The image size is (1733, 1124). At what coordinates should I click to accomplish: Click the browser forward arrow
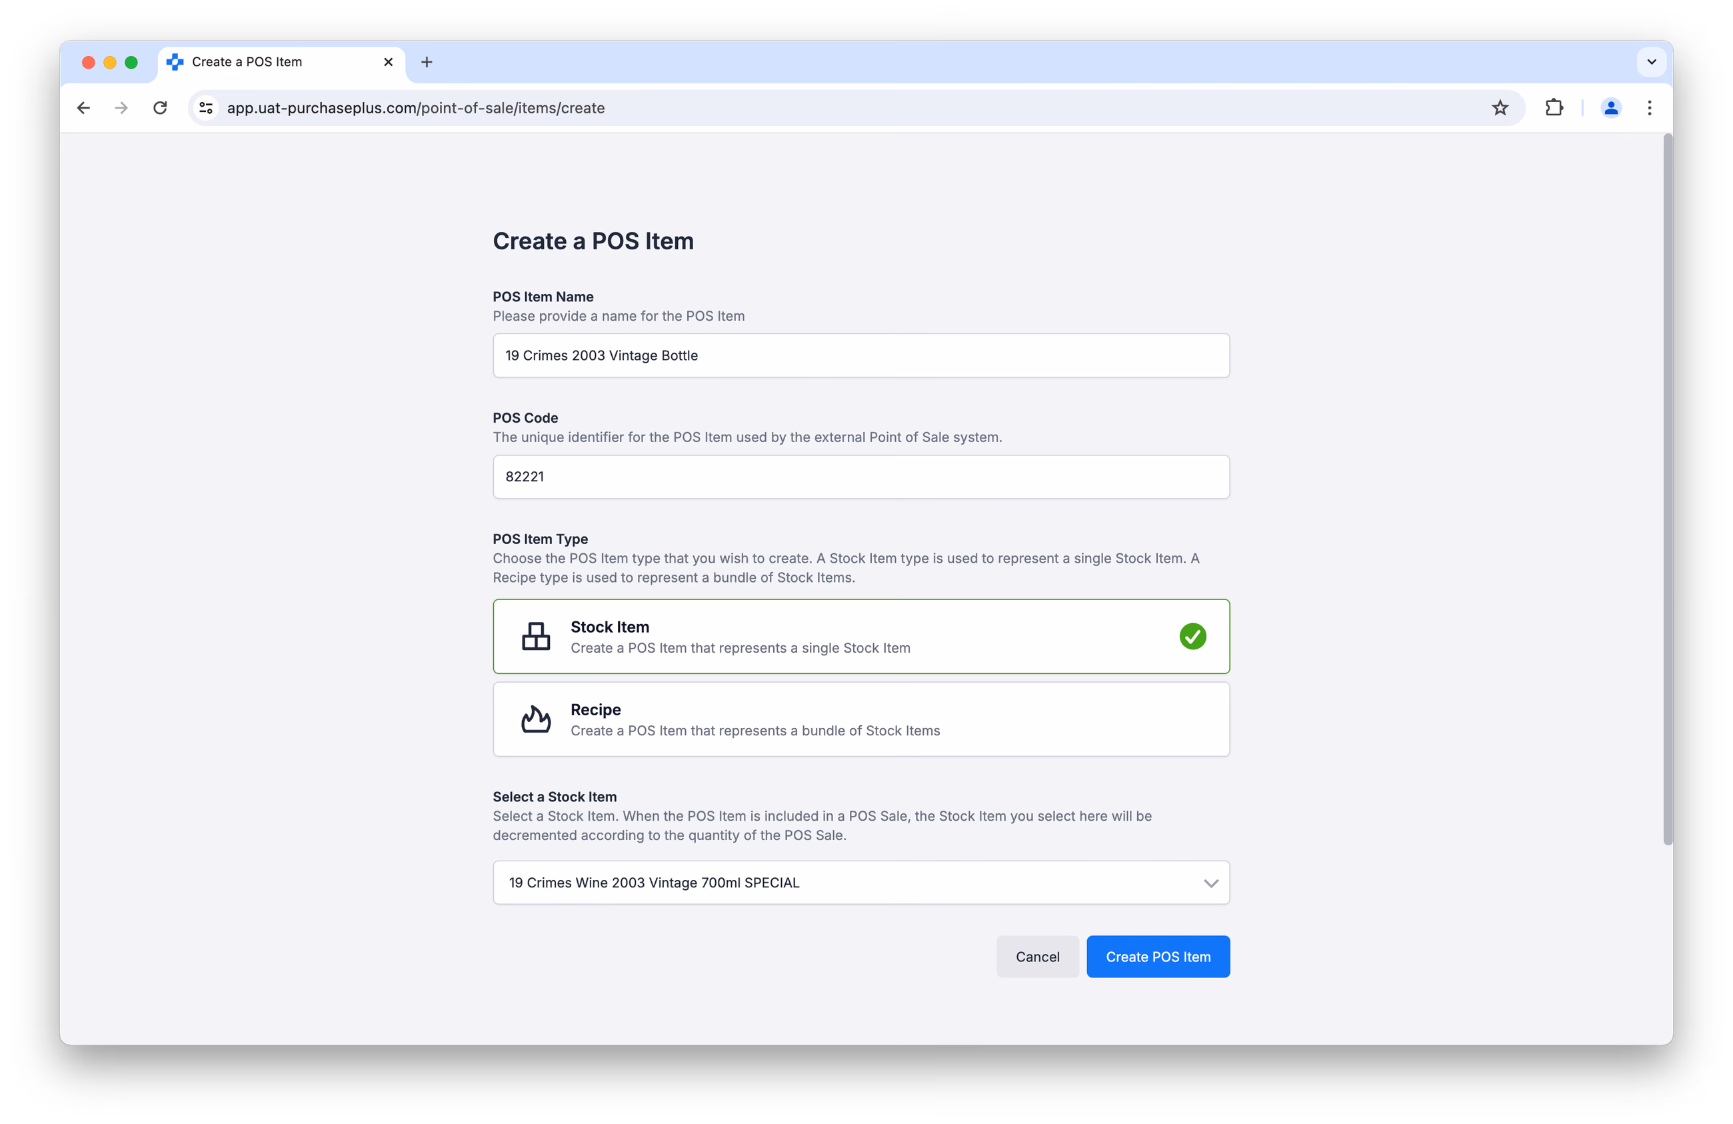coord(121,108)
